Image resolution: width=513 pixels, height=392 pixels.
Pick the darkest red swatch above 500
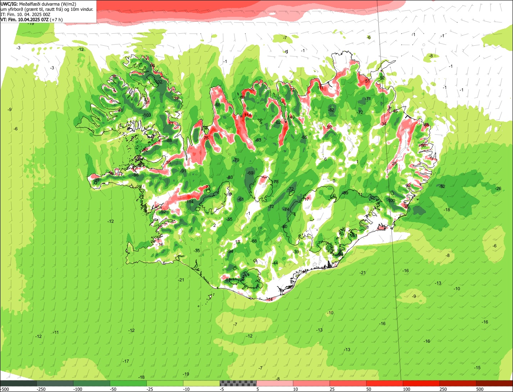click(494, 383)
